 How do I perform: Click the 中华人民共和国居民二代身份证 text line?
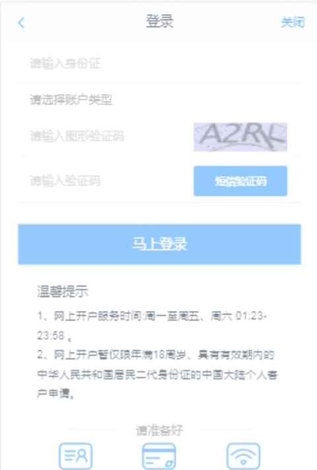pos(157,375)
